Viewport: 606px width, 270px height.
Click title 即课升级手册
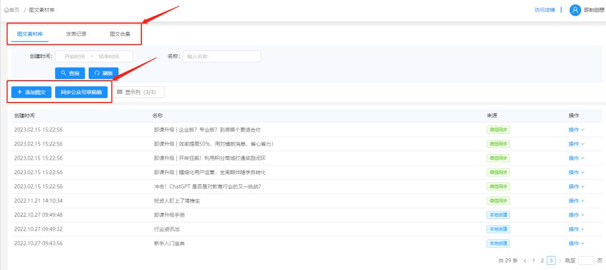point(169,215)
